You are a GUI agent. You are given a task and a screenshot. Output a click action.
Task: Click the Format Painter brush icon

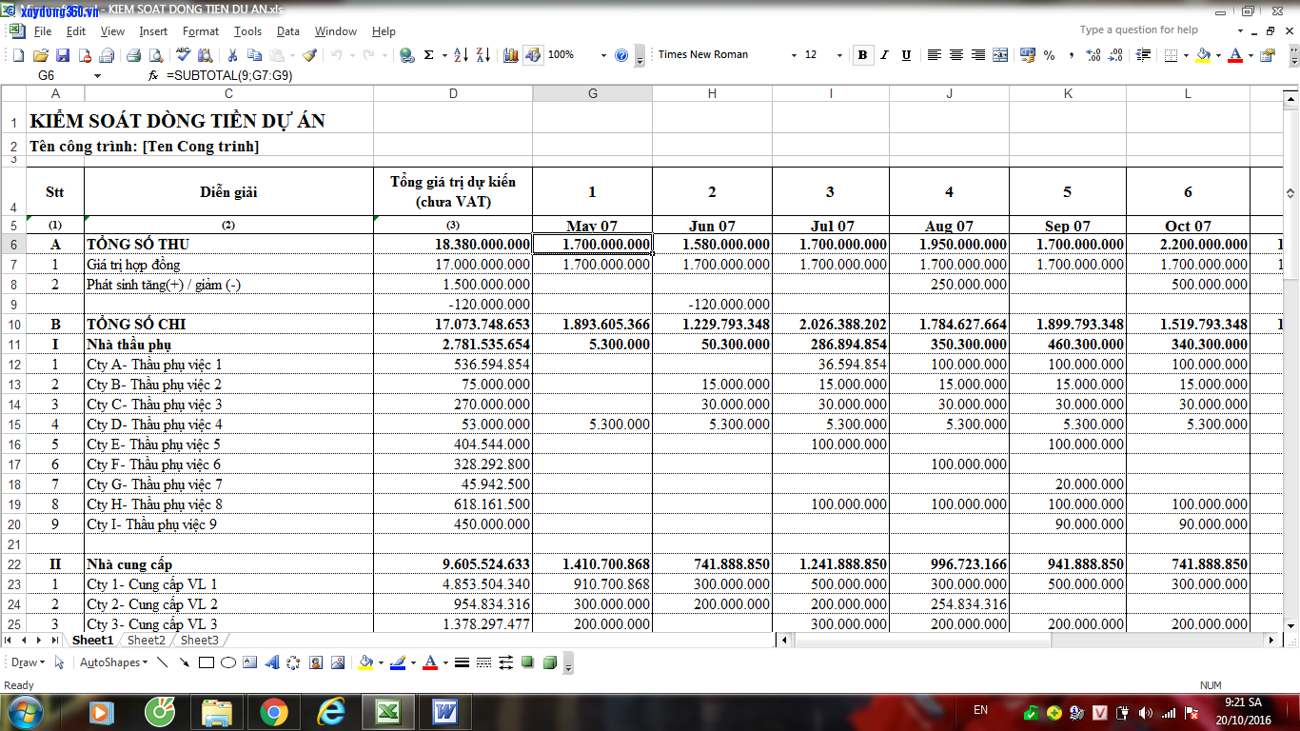(x=310, y=55)
